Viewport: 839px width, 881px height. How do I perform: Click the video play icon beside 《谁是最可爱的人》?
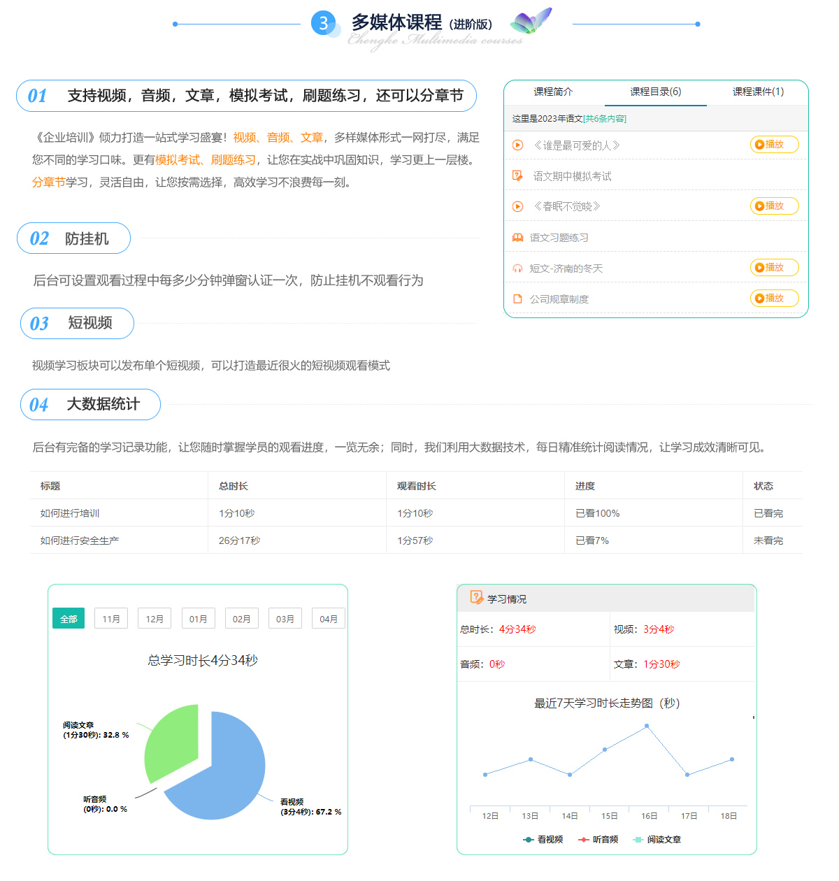click(517, 145)
